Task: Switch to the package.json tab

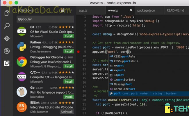Action: click(146, 10)
